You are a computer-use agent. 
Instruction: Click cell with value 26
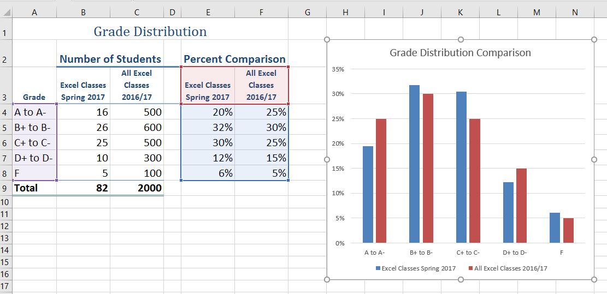click(83, 127)
